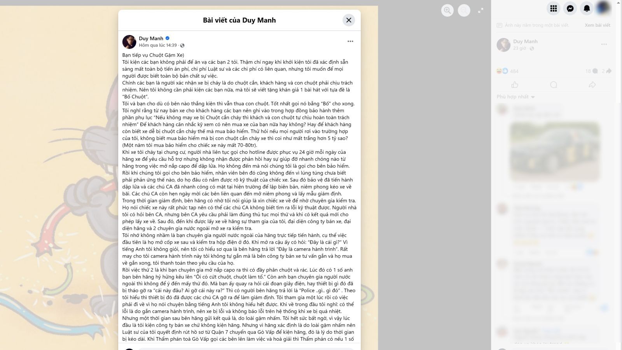This screenshot has width=622, height=350.
Task: Open the Duy Manh author name link
Action: pyautogui.click(x=151, y=38)
